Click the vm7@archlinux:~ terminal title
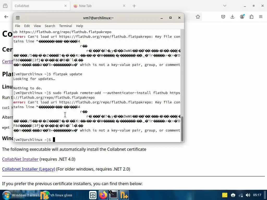Image resolution: width=267 pixels, height=200 pixels. (98, 18)
